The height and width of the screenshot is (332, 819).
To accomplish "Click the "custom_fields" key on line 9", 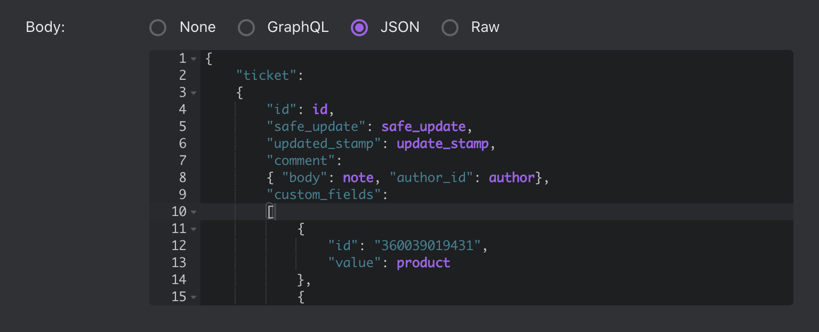I will coord(324,195).
